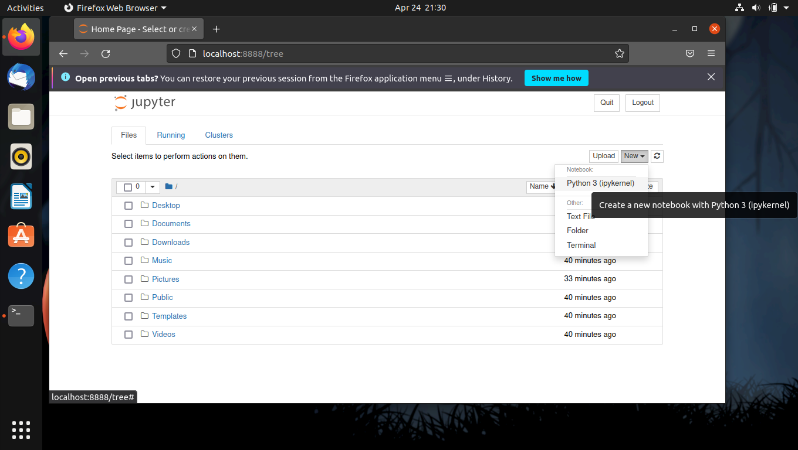This screenshot has width=798, height=450.
Task: Click the Jupyter logo
Action: (x=145, y=103)
